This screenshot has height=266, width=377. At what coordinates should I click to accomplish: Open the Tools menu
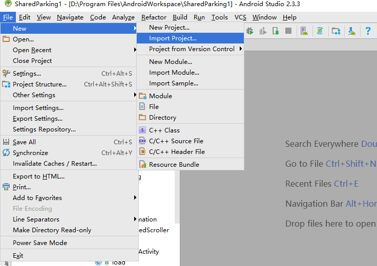pyautogui.click(x=220, y=17)
